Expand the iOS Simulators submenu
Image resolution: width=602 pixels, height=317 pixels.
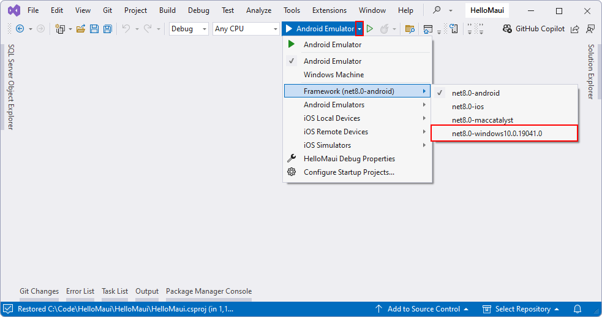click(358, 145)
